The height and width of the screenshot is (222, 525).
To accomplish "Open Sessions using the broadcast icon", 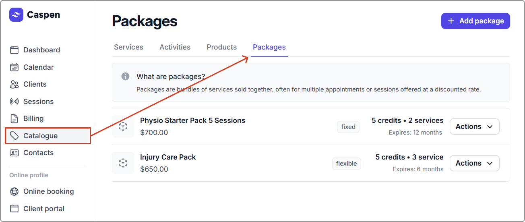I will click(14, 102).
